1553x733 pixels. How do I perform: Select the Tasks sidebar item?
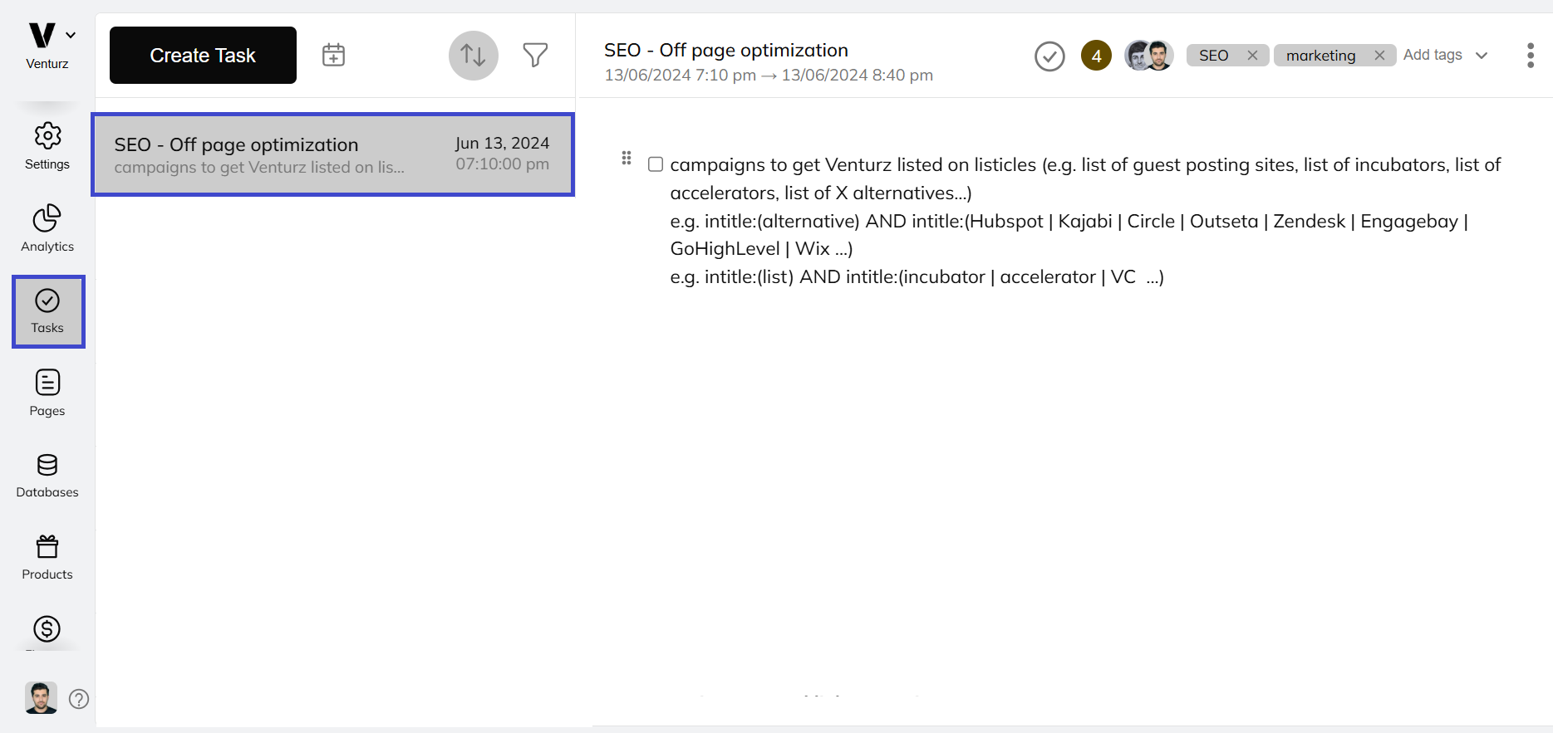point(48,311)
